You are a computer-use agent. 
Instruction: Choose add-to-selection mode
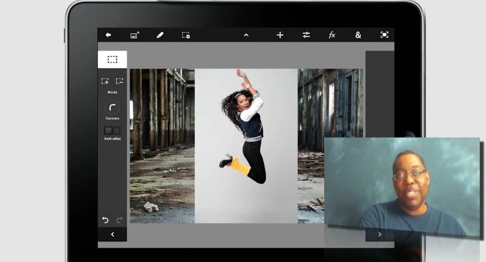click(x=105, y=81)
